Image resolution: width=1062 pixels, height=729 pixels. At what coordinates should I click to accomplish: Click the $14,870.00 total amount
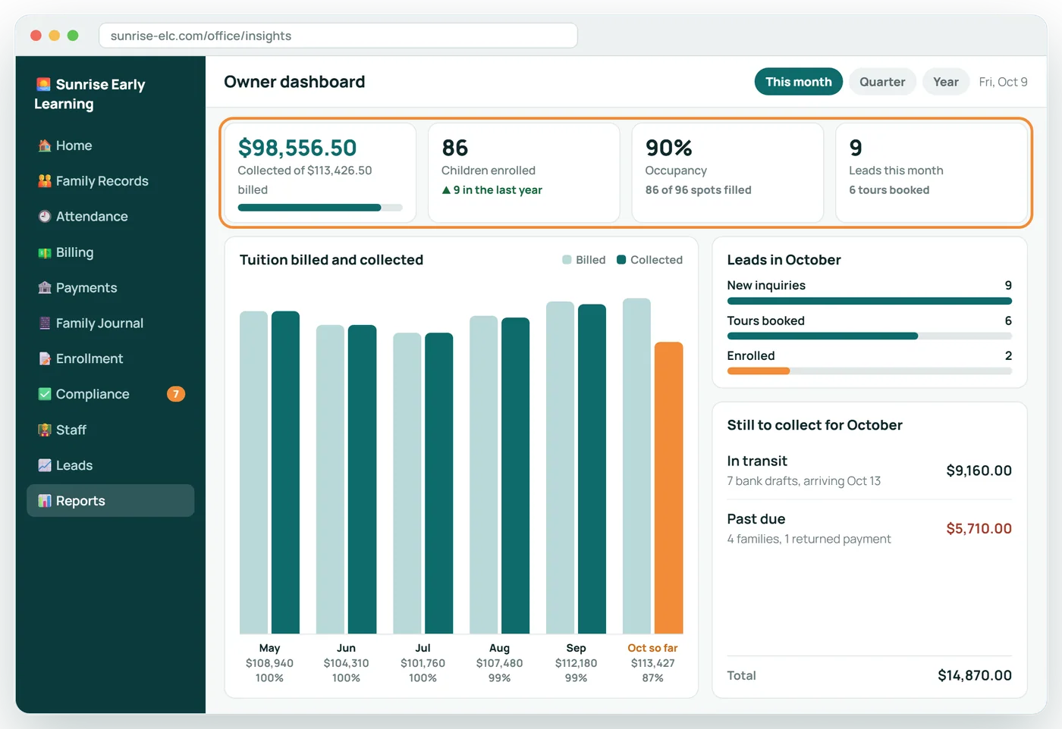coord(975,675)
